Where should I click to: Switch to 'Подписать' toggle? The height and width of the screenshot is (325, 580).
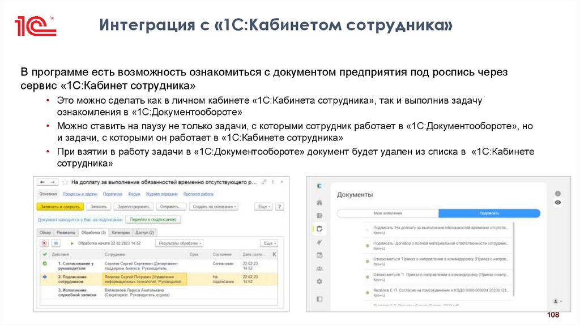pos(489,213)
